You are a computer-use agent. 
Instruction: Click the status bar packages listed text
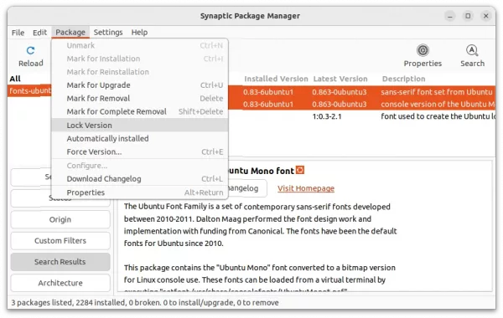[x=145, y=303]
